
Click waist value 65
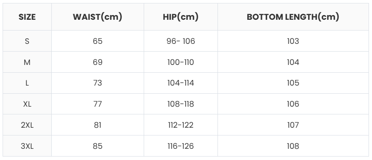[x=98, y=41]
